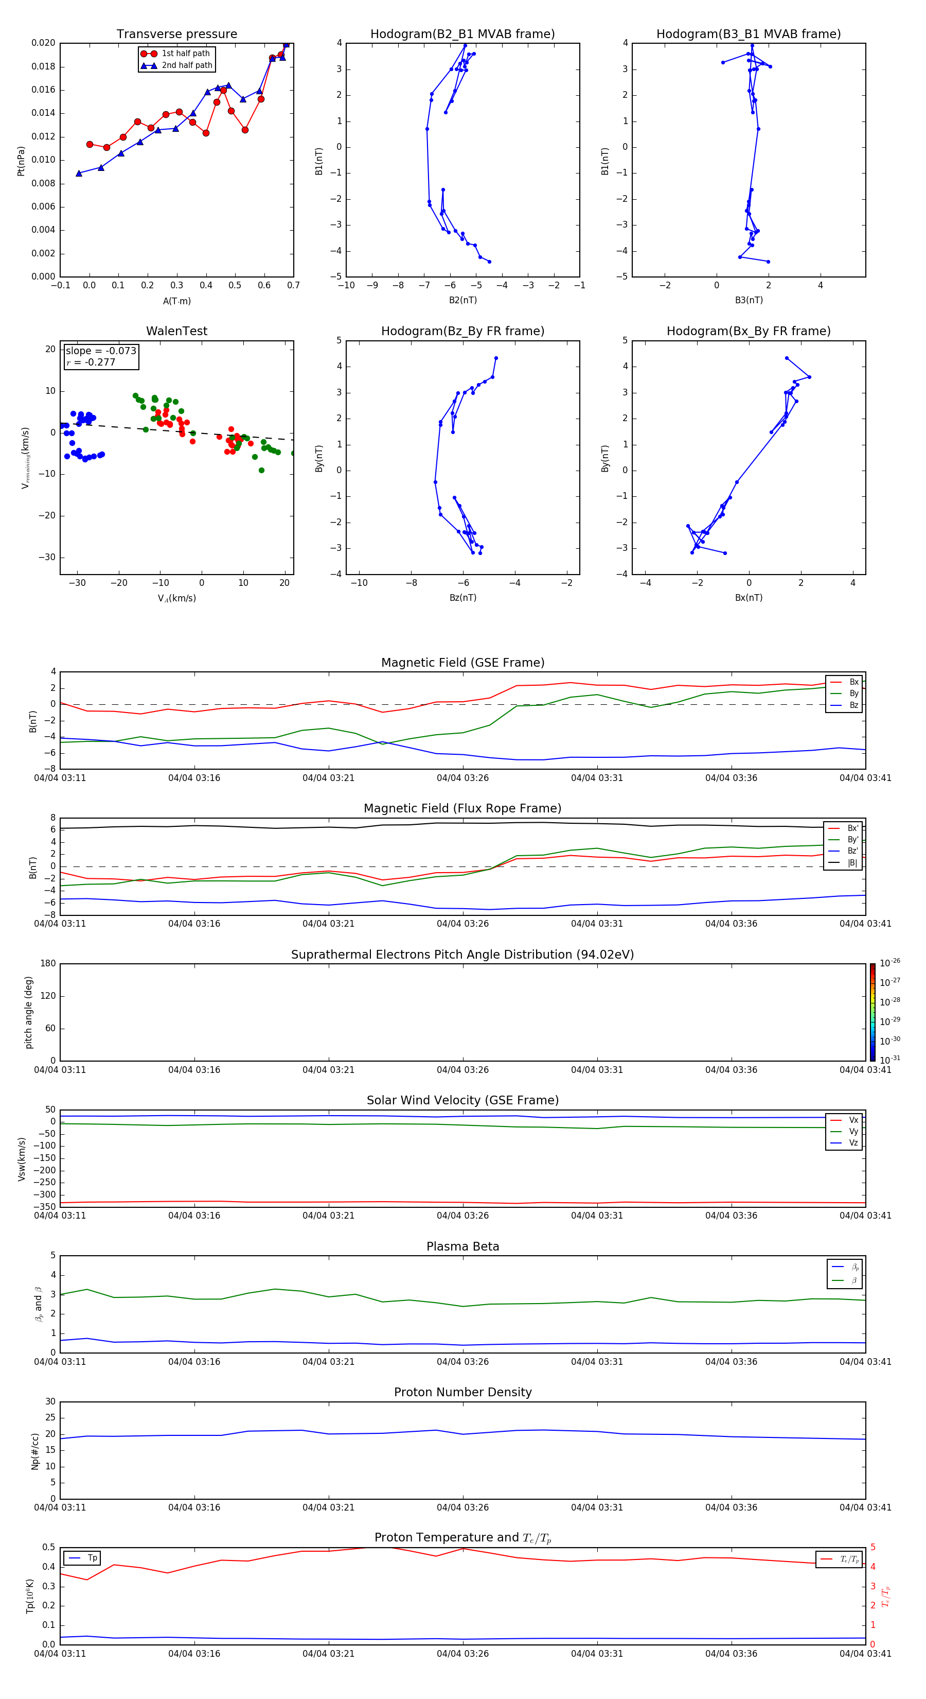
Task: Select the βp legend entry in Plasma Beta
Action: [845, 1267]
